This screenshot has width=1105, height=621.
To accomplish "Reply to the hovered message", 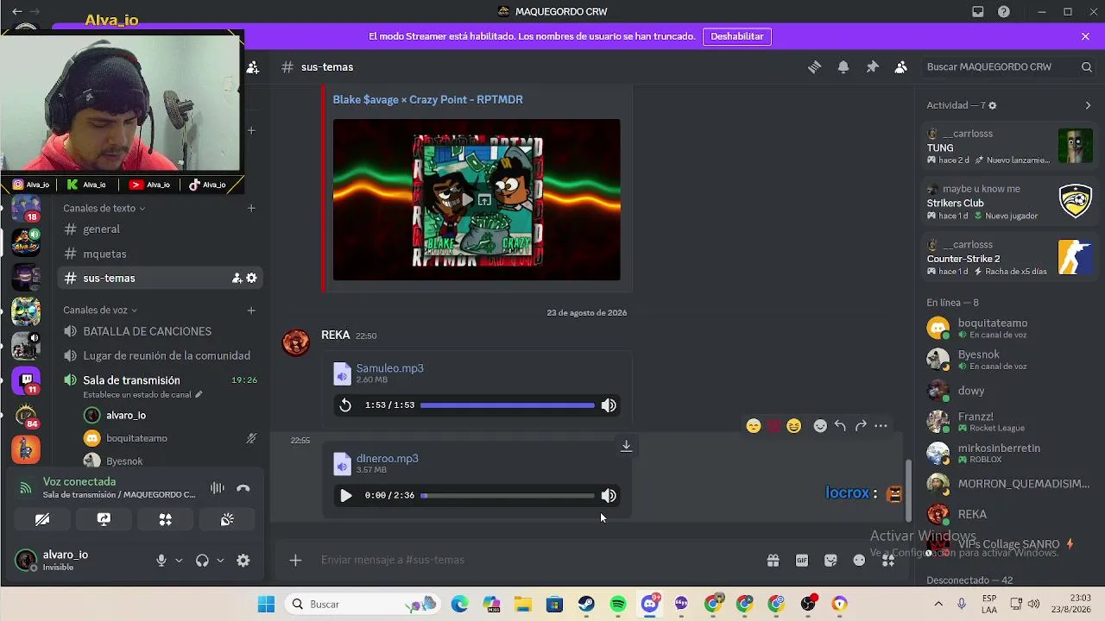I will (x=840, y=425).
